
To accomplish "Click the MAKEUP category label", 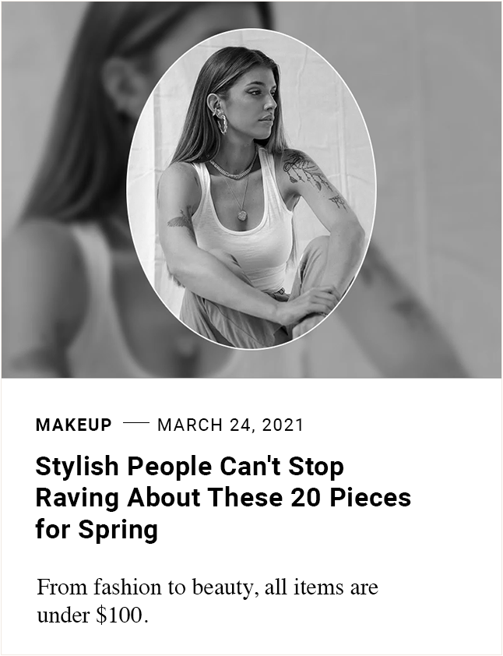I will [74, 425].
